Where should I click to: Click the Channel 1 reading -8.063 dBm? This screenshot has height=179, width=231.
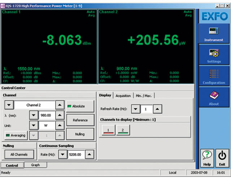(x=66, y=40)
